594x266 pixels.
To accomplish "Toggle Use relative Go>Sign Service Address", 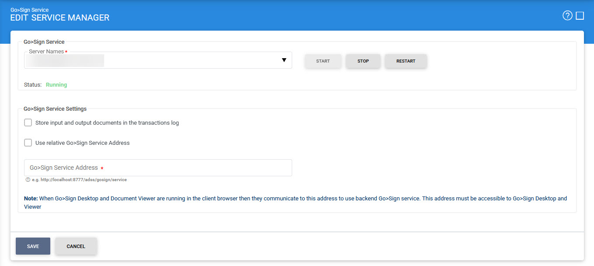I will click(x=28, y=143).
